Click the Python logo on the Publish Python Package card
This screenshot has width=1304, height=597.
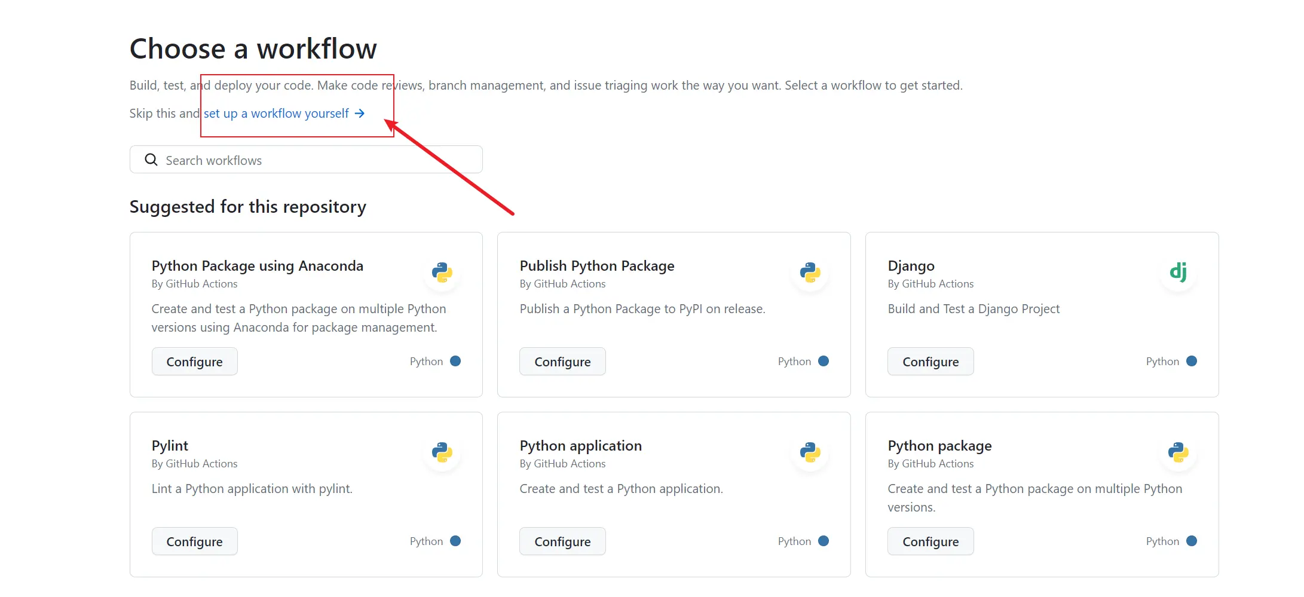(810, 273)
